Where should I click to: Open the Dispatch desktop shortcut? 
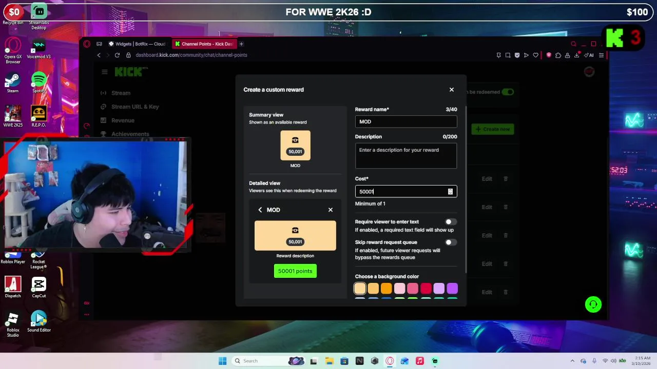(x=13, y=287)
